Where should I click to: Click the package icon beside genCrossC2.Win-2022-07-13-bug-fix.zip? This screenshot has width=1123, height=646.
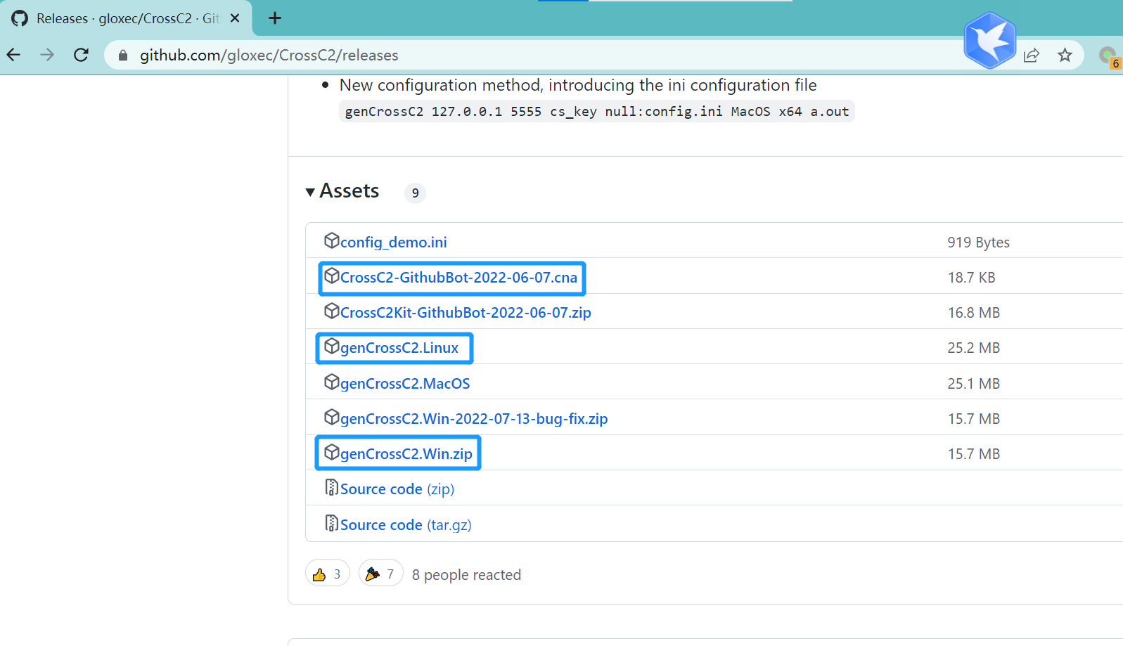pyautogui.click(x=331, y=417)
